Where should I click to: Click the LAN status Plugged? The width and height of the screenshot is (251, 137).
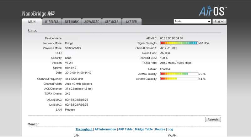70,110
